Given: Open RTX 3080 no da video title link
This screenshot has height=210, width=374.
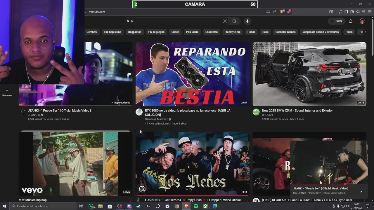Looking at the screenshot, I should point(188,113).
